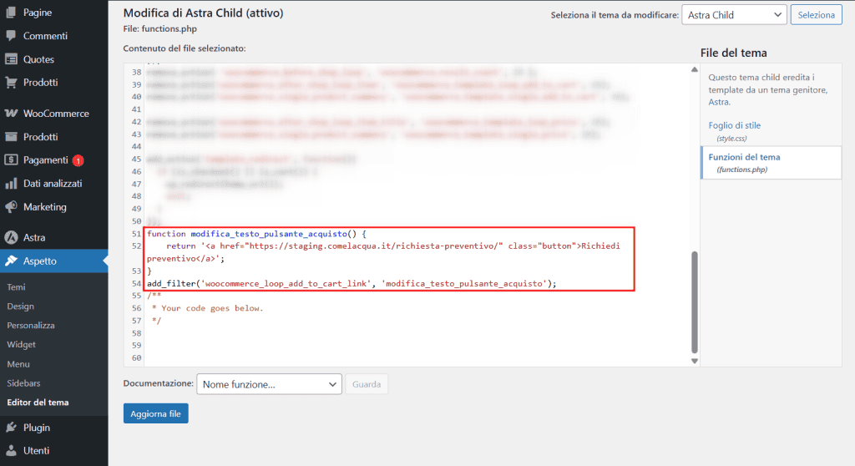Screen dimensions: 855x466
Task: Click the Marketing megaphone icon
Action: [x=11, y=207]
